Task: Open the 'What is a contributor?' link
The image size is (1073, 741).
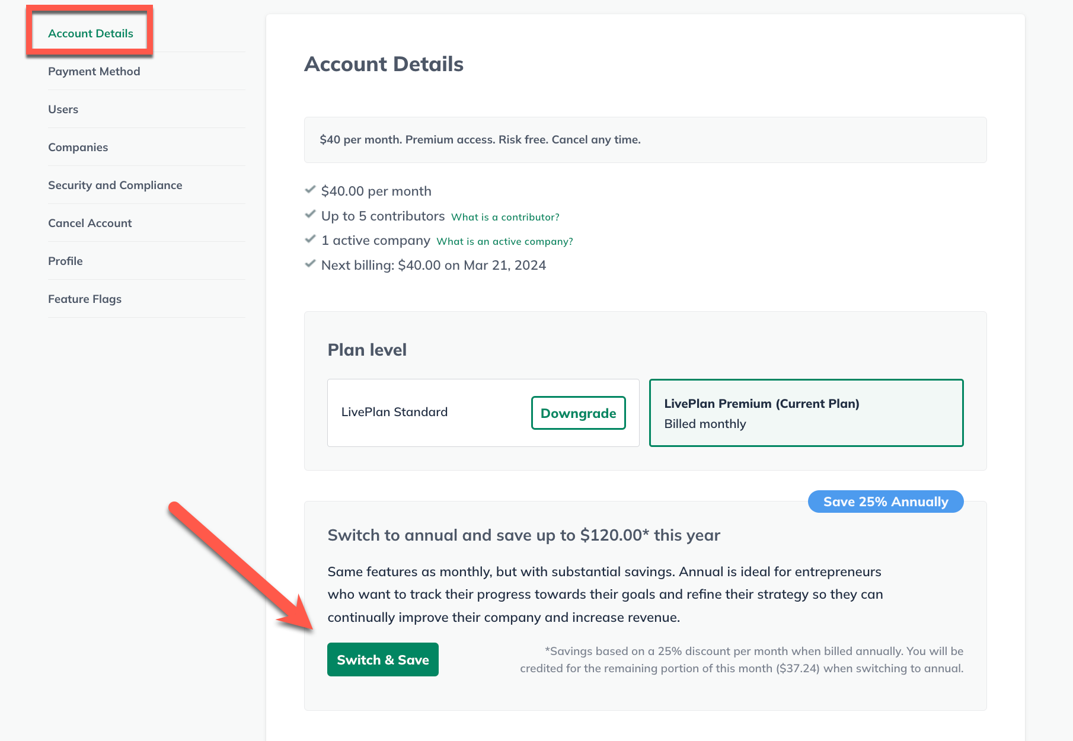Action: point(504,217)
